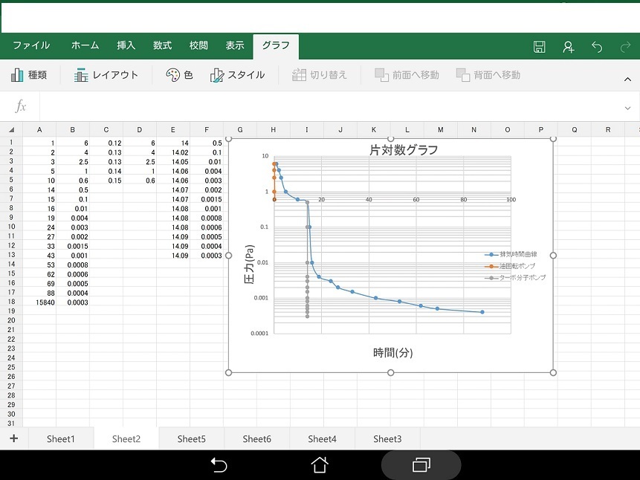Add a new sheet with plus icon
The width and height of the screenshot is (640, 480).
13,438
